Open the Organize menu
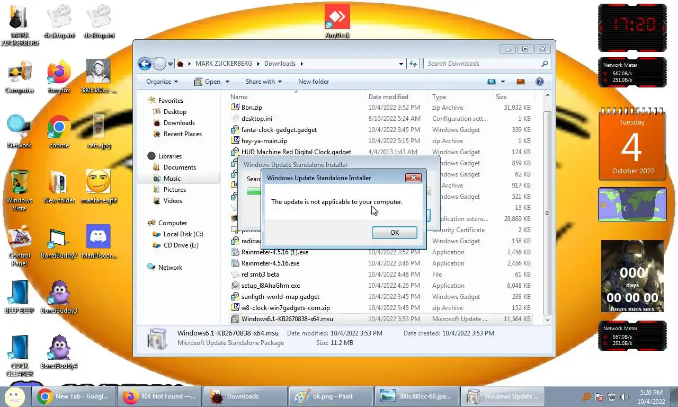 (x=162, y=82)
